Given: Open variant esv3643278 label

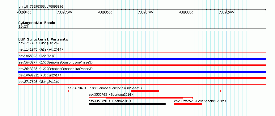Looking at the screenshot, I should 56,69.
